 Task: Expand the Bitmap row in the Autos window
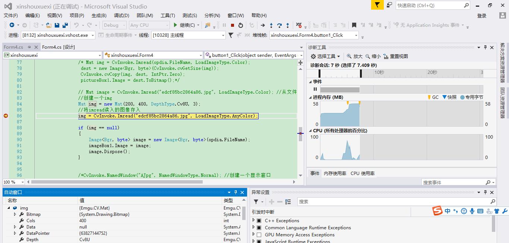click(15, 214)
